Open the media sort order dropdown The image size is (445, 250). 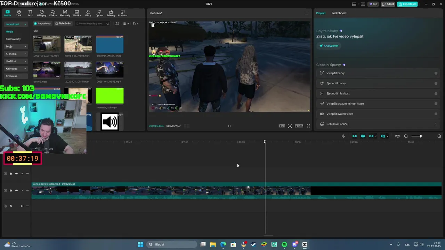[126, 24]
